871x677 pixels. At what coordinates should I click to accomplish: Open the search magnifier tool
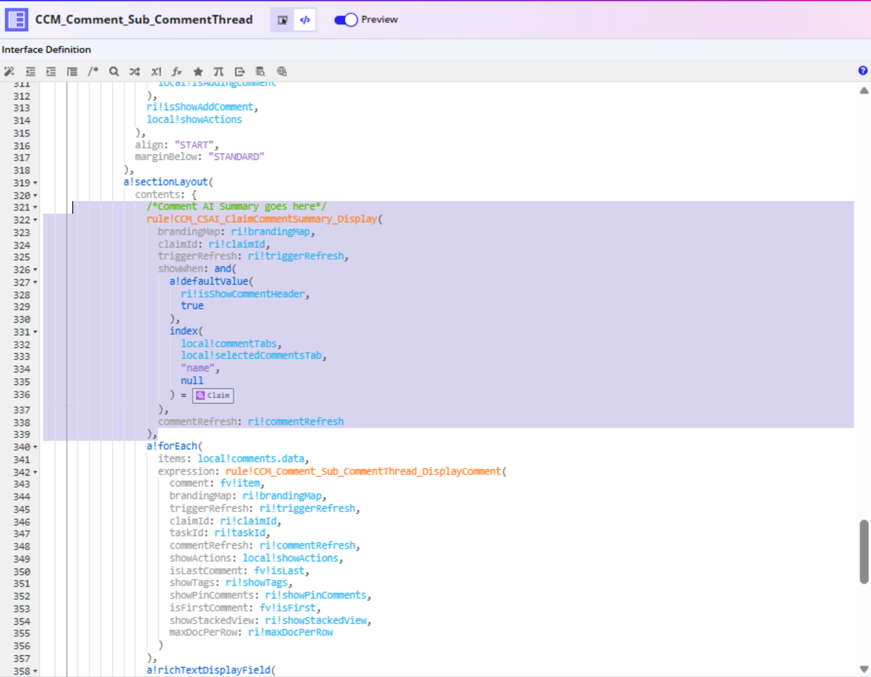pos(114,71)
